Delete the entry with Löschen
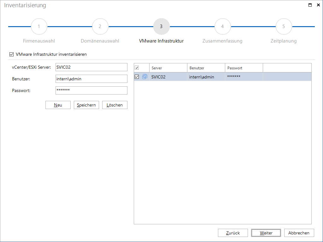Viewport: 323px width, 242px height. pos(115,105)
